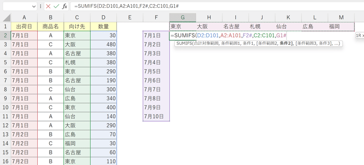Confirm the formula with the checkmark icon
Viewport: 364px width, 165px height.
point(56,6)
